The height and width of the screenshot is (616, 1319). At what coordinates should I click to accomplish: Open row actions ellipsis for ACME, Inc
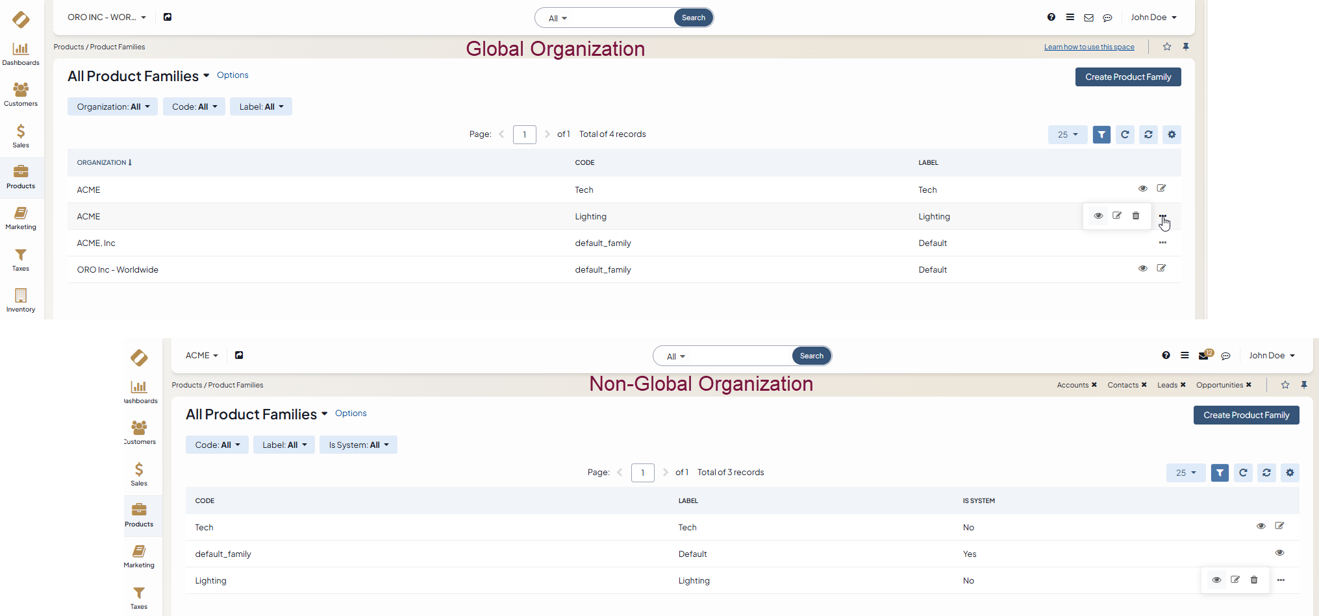(1162, 243)
